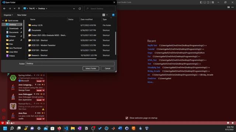Screen dimensions: 236x132
Task: Open File Explorer from taskbar
Action: (73, 128)
